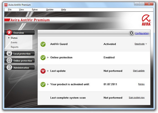Click the Configuration gear icon

[131, 33]
